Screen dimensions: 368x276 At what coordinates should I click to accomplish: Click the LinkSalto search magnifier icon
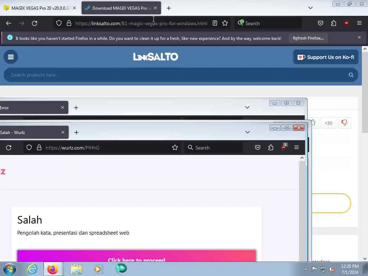351,75
